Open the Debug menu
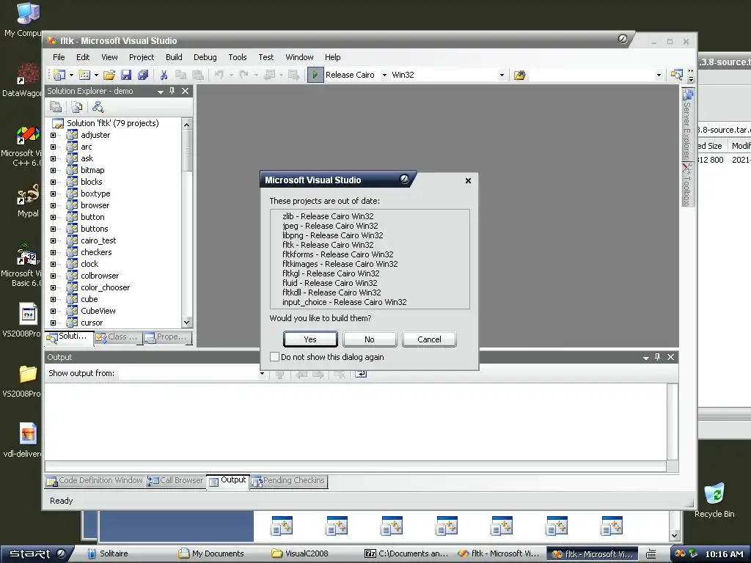Image resolution: width=751 pixels, height=563 pixels. 205,57
